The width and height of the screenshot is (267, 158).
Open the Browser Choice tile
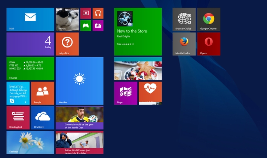(x=184, y=19)
